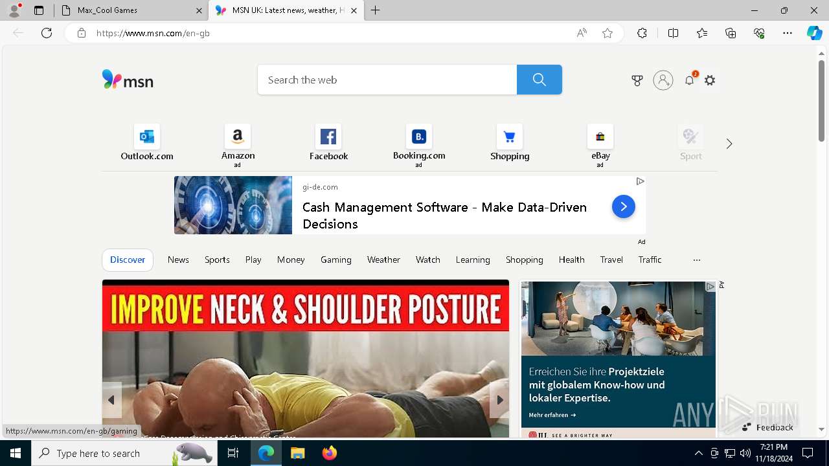Open Collections panel
829x466 pixels.
(x=731, y=33)
